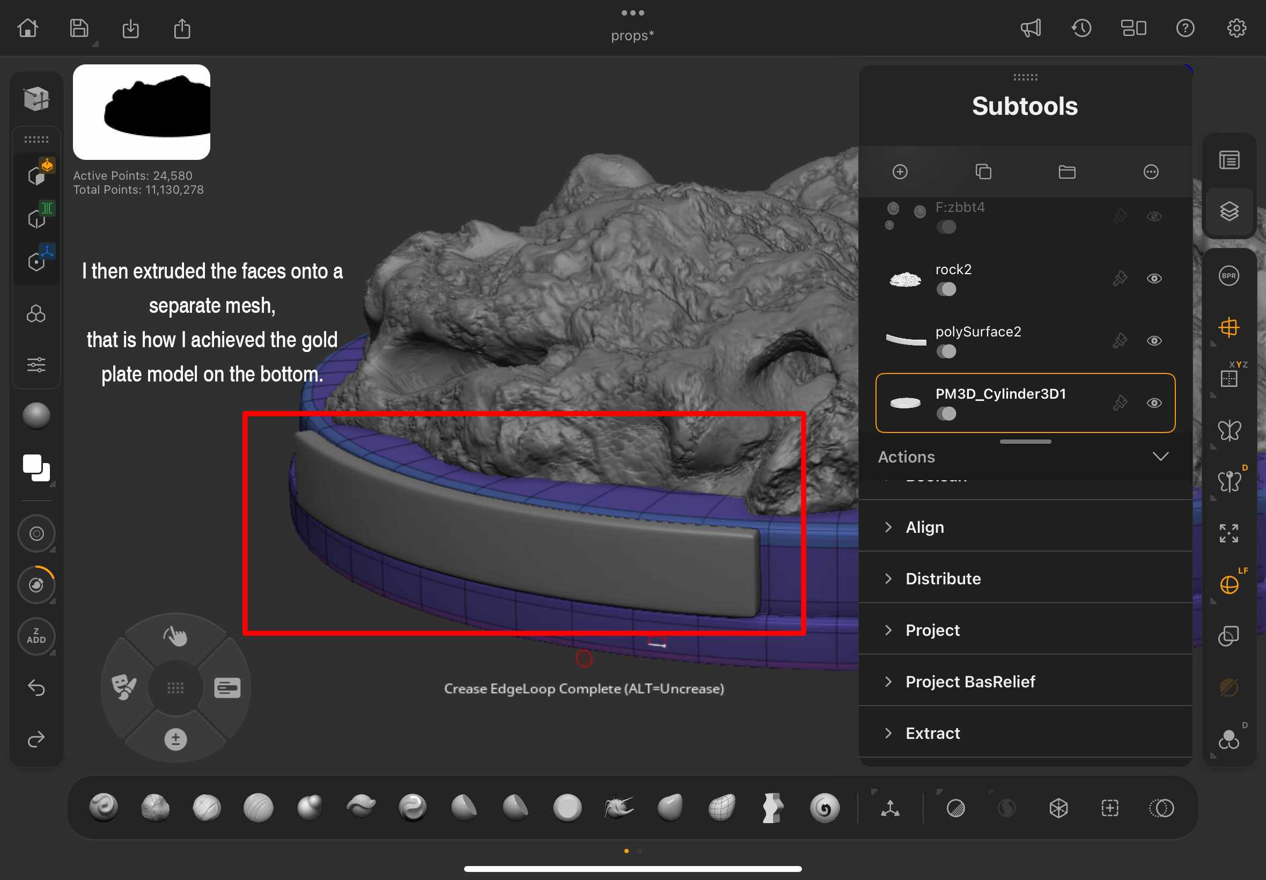Click the Home icon

pos(27,28)
